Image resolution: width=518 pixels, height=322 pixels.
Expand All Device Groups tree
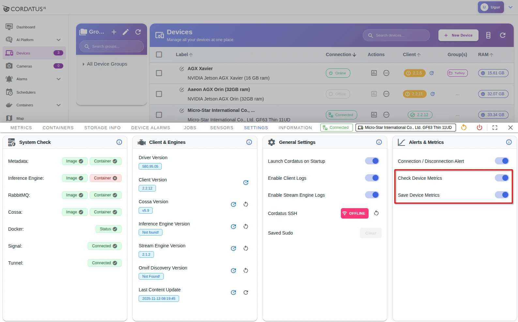point(84,64)
